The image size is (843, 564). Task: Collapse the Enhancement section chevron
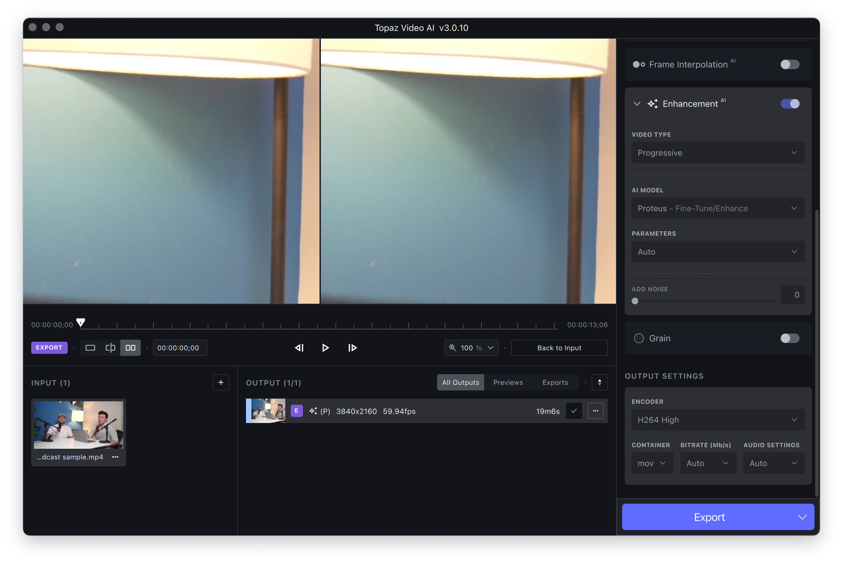637,104
